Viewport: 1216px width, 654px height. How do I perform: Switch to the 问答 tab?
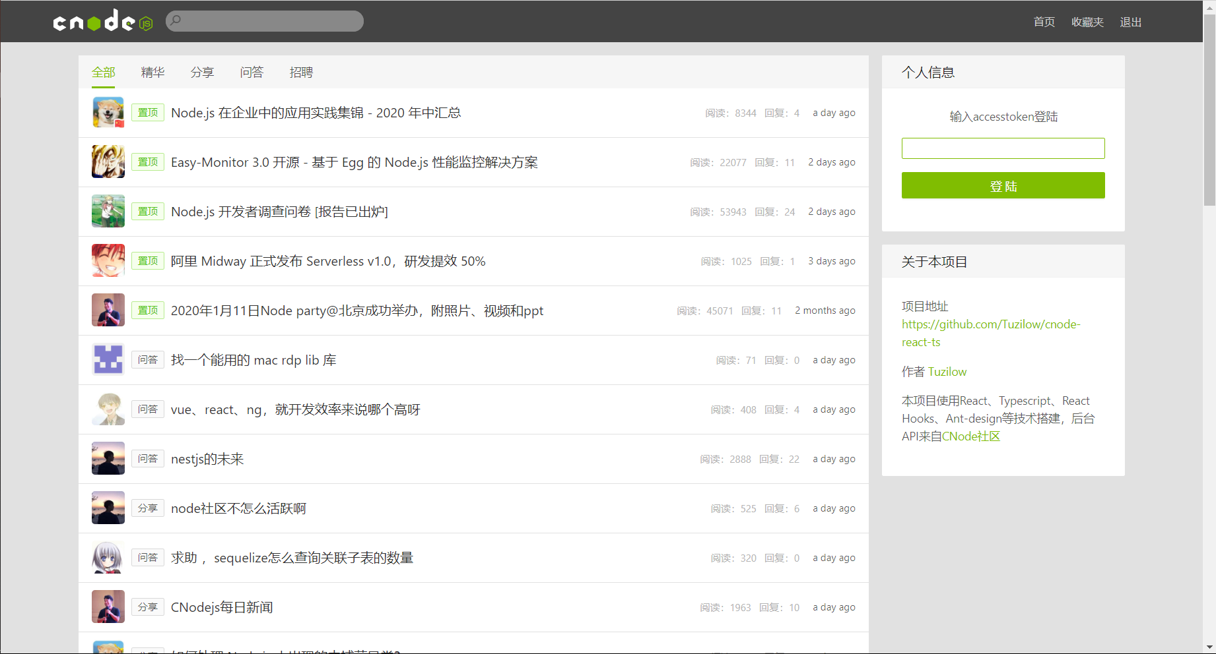(252, 72)
